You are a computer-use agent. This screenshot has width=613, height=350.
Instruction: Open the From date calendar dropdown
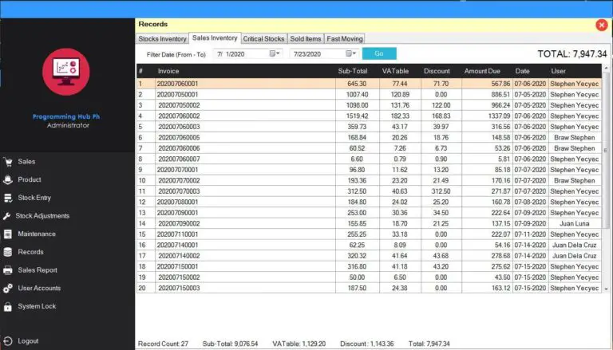(275, 53)
